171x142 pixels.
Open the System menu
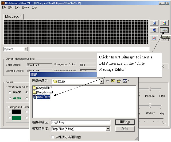point(26,7)
